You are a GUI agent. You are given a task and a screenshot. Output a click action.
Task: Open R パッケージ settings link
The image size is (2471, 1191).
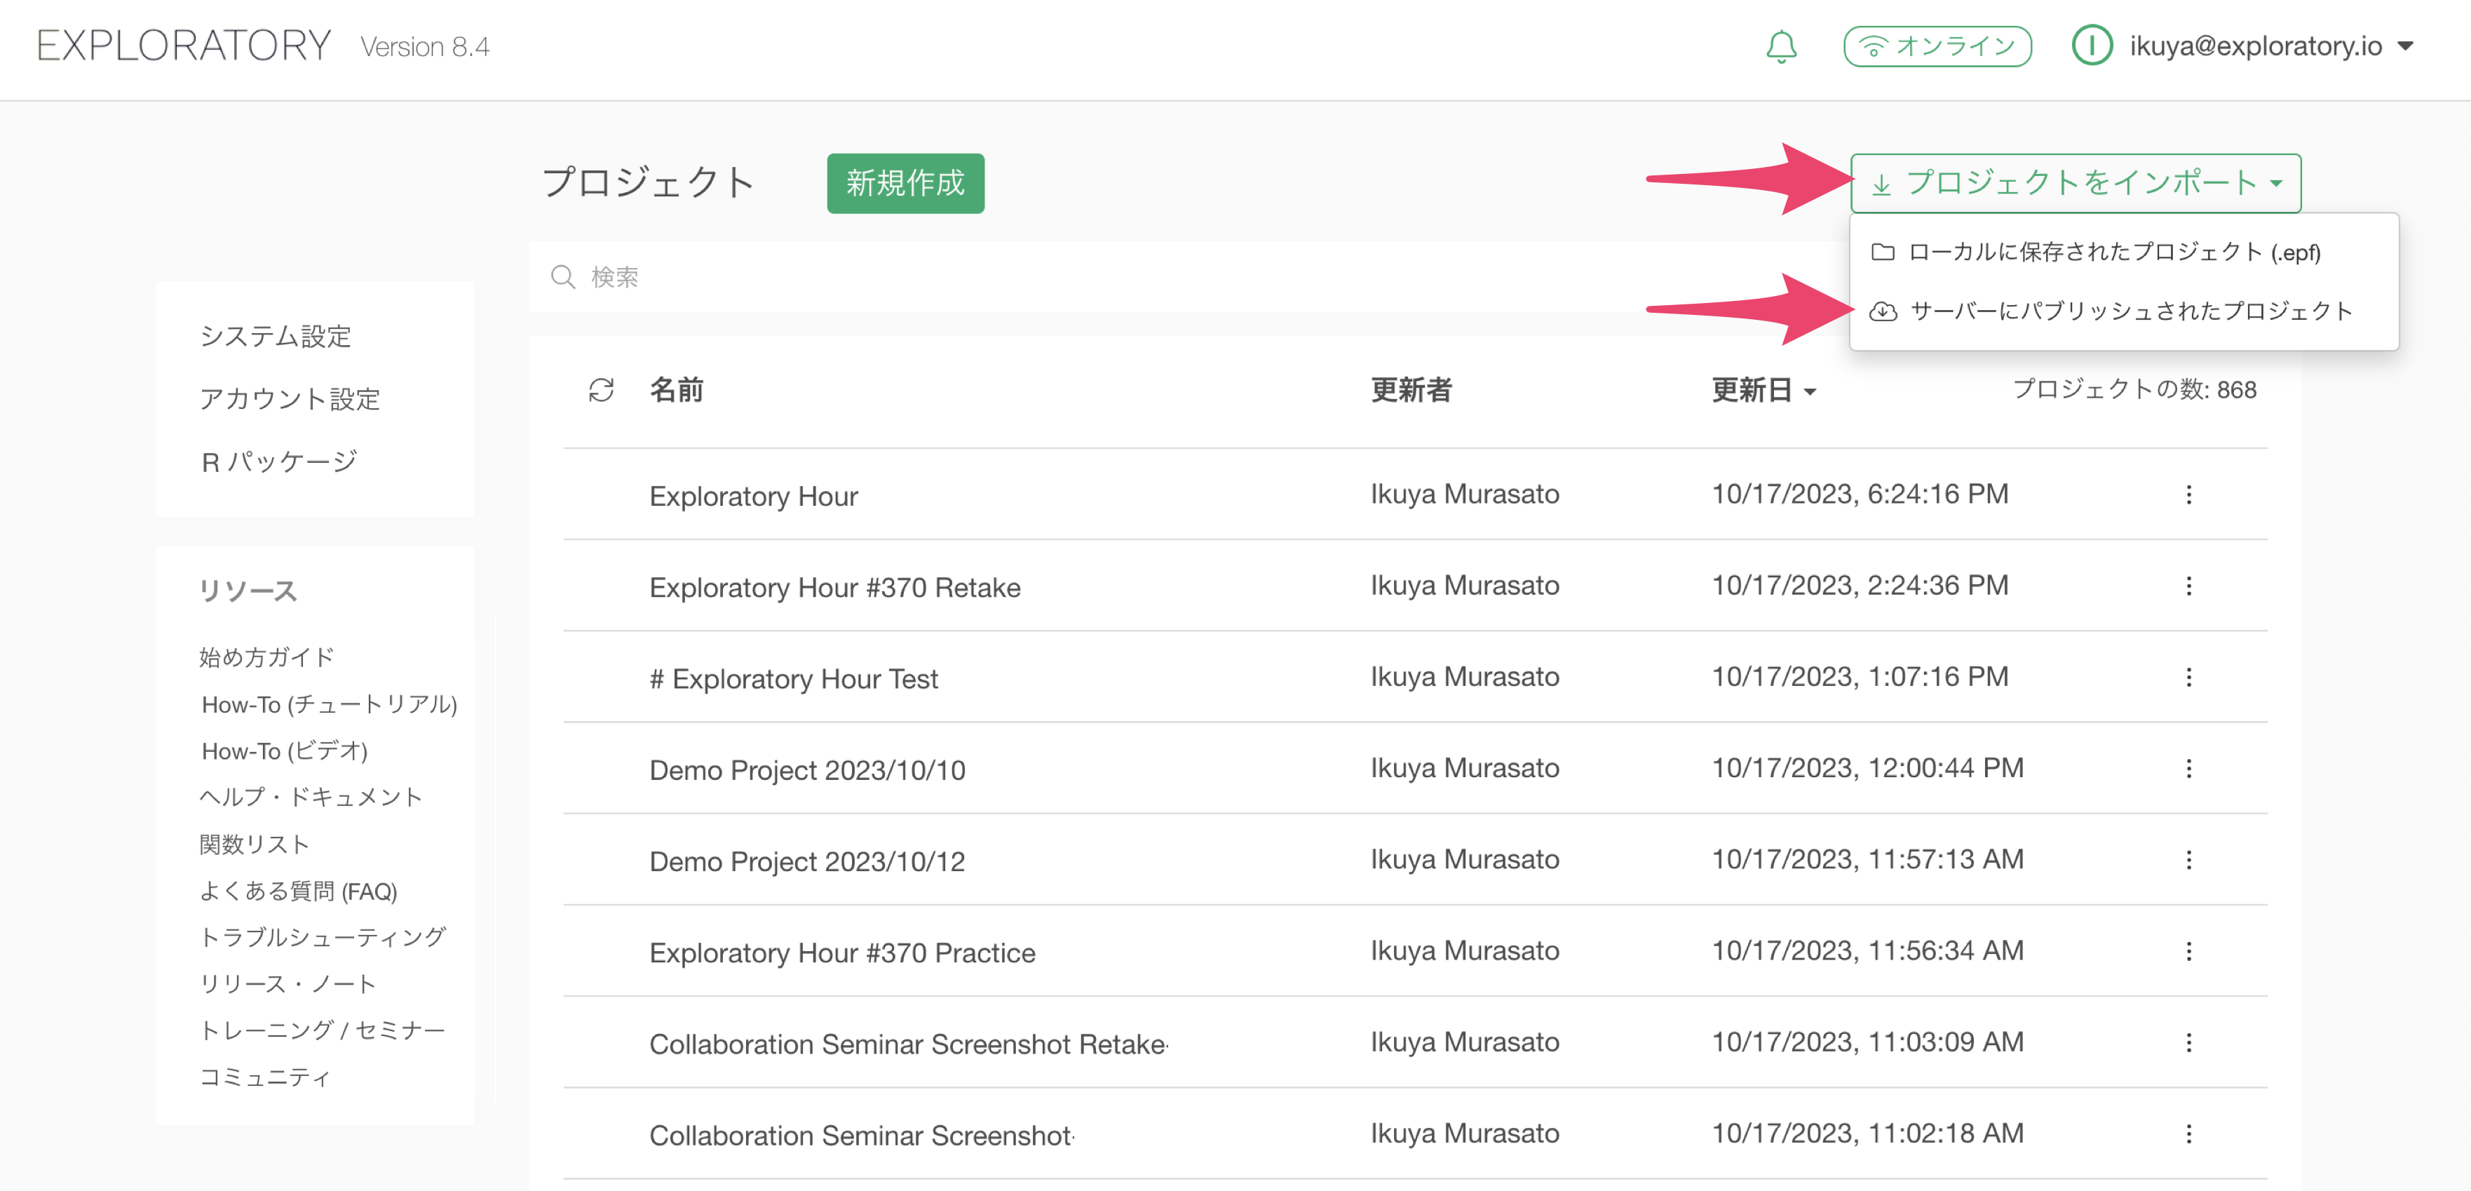279,462
